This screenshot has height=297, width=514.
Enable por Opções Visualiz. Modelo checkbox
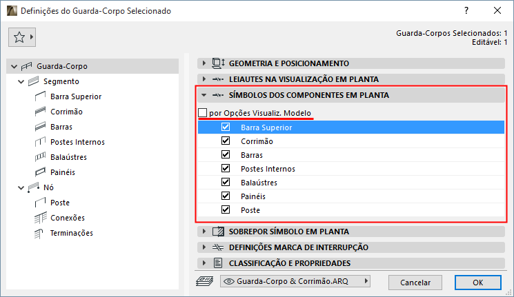tap(203, 112)
